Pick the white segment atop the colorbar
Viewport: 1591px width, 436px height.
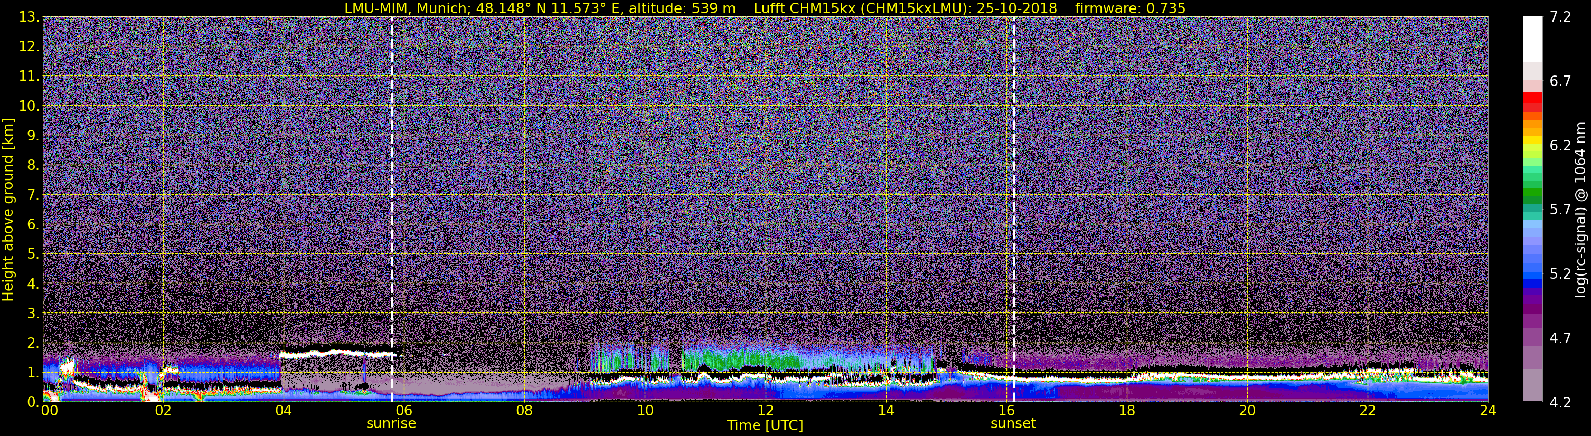(1532, 39)
